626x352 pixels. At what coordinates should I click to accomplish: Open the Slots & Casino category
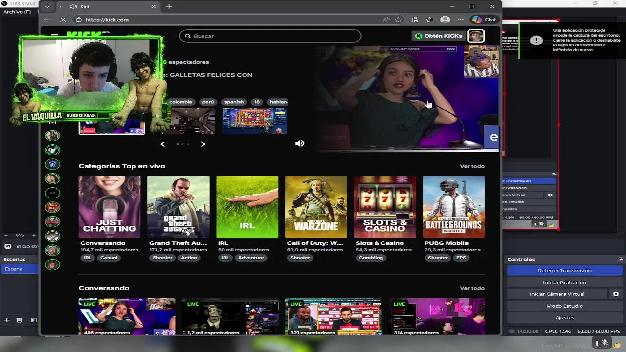[385, 207]
